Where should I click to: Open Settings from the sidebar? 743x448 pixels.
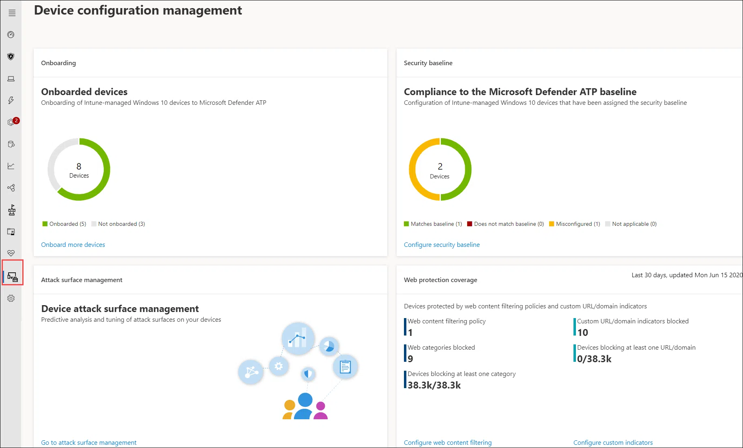coord(11,298)
